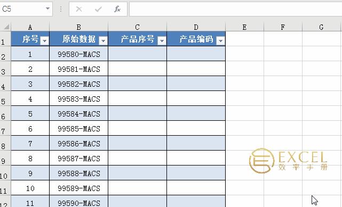The image size is (342, 207).
Task: Click into the formula bar input area
Action: tap(236, 9)
